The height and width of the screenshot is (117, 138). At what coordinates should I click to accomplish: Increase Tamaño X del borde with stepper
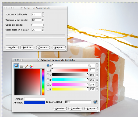(43, 14)
